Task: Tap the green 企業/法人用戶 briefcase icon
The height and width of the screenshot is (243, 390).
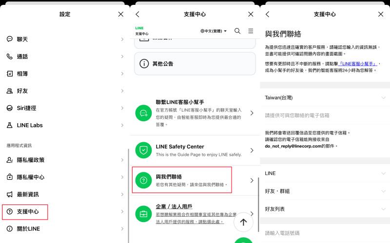Action: click(143, 214)
